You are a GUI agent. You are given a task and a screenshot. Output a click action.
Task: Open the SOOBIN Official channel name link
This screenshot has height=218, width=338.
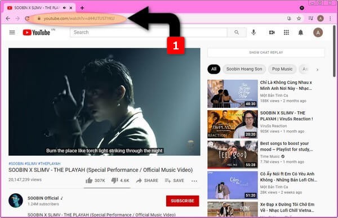[43, 198]
